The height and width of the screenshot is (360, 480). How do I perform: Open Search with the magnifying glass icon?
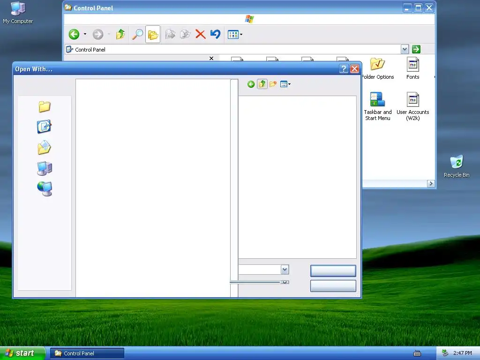point(137,34)
